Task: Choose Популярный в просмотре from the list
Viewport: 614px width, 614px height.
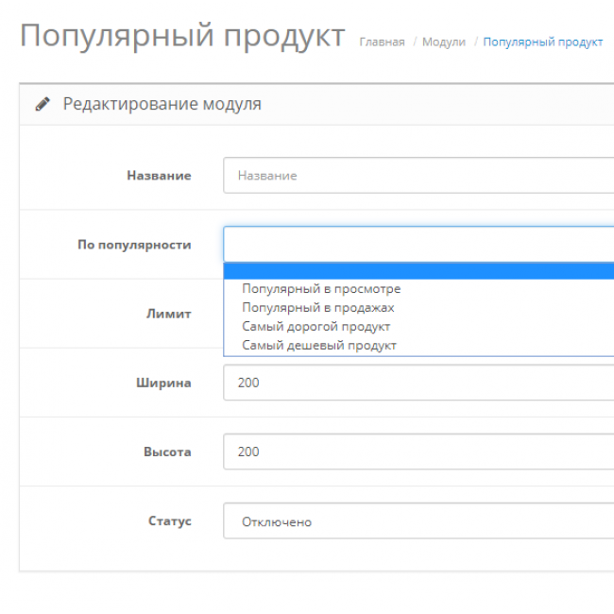Action: 321,289
